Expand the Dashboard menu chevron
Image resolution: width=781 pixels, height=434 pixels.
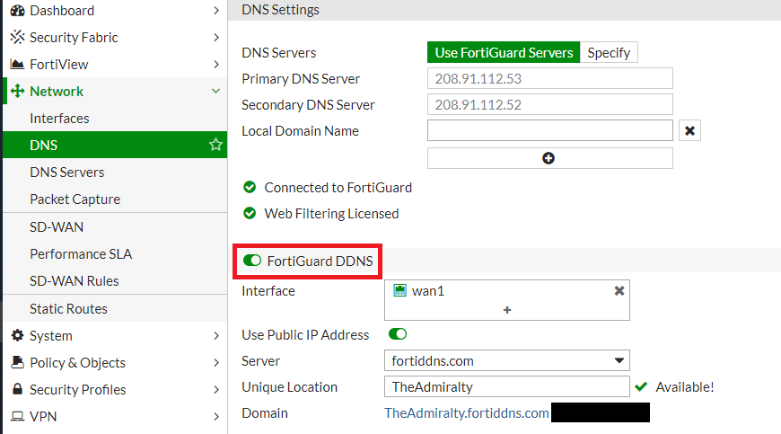pyautogui.click(x=216, y=11)
